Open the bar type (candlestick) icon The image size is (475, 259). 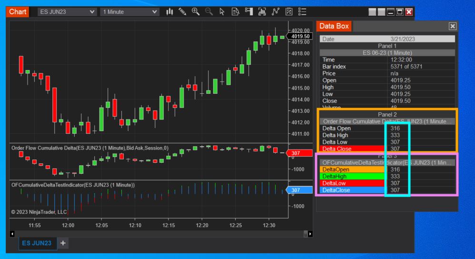(169, 12)
